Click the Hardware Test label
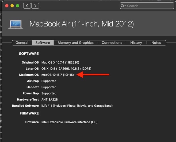 [x=28, y=99]
